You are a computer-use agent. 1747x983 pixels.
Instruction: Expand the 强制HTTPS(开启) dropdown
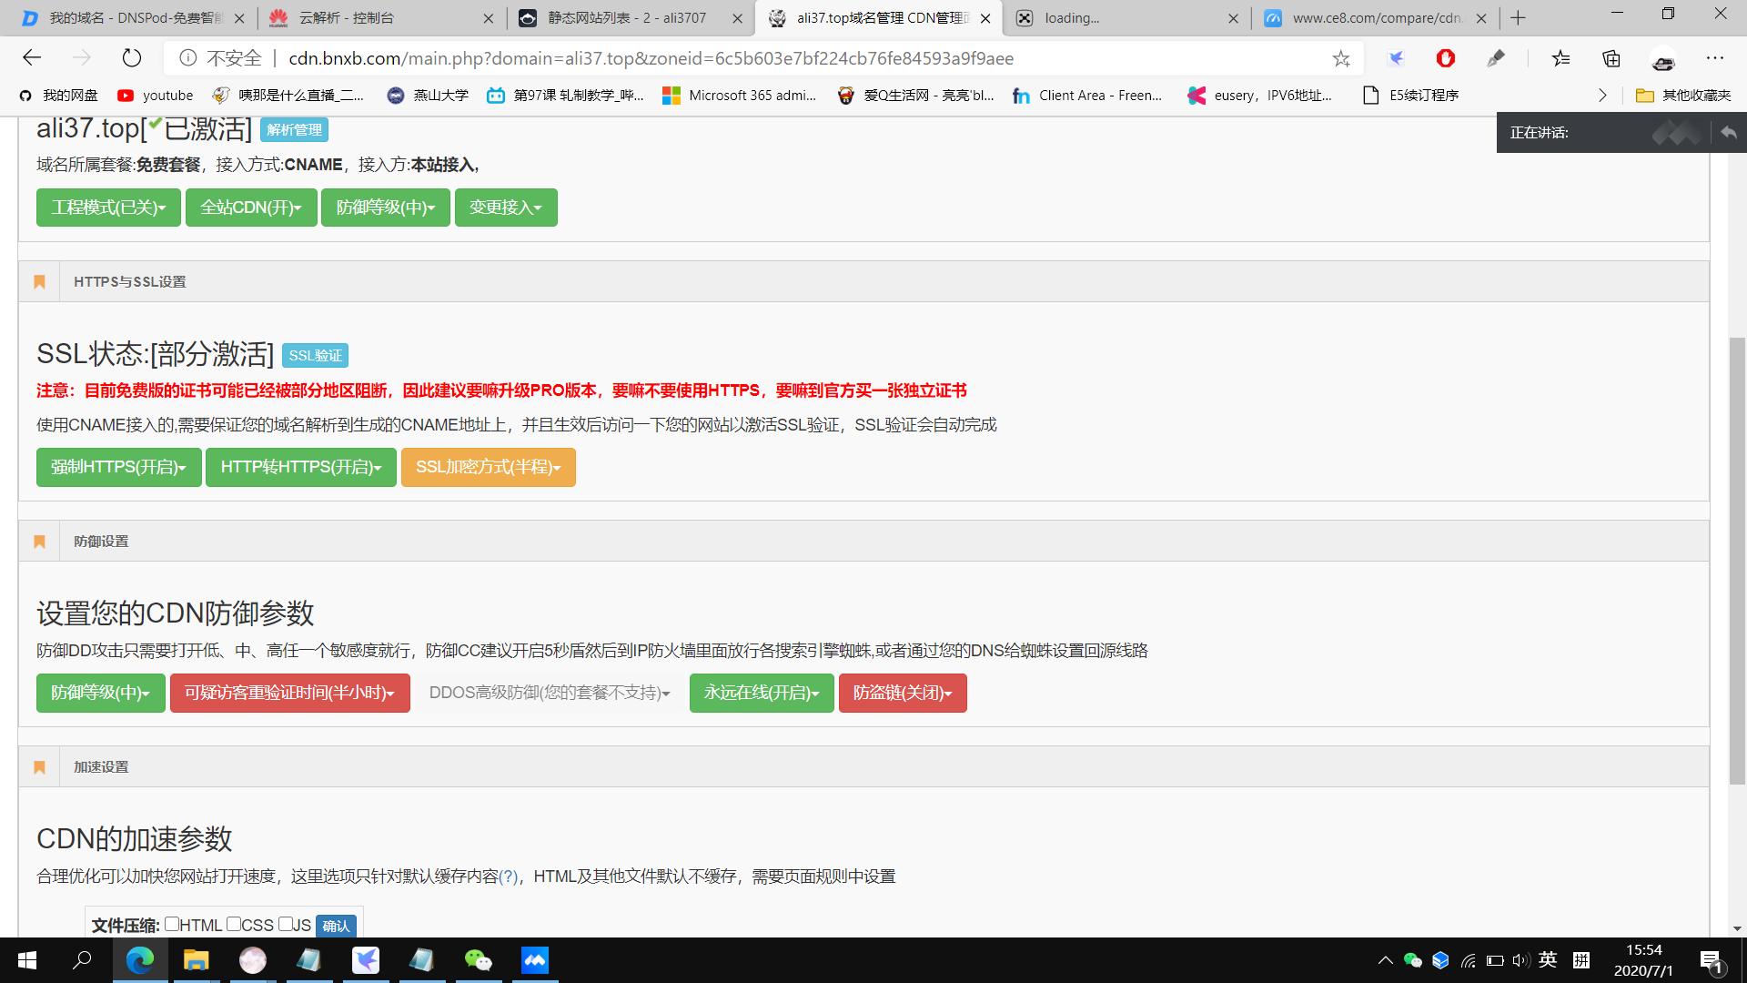[x=118, y=467]
